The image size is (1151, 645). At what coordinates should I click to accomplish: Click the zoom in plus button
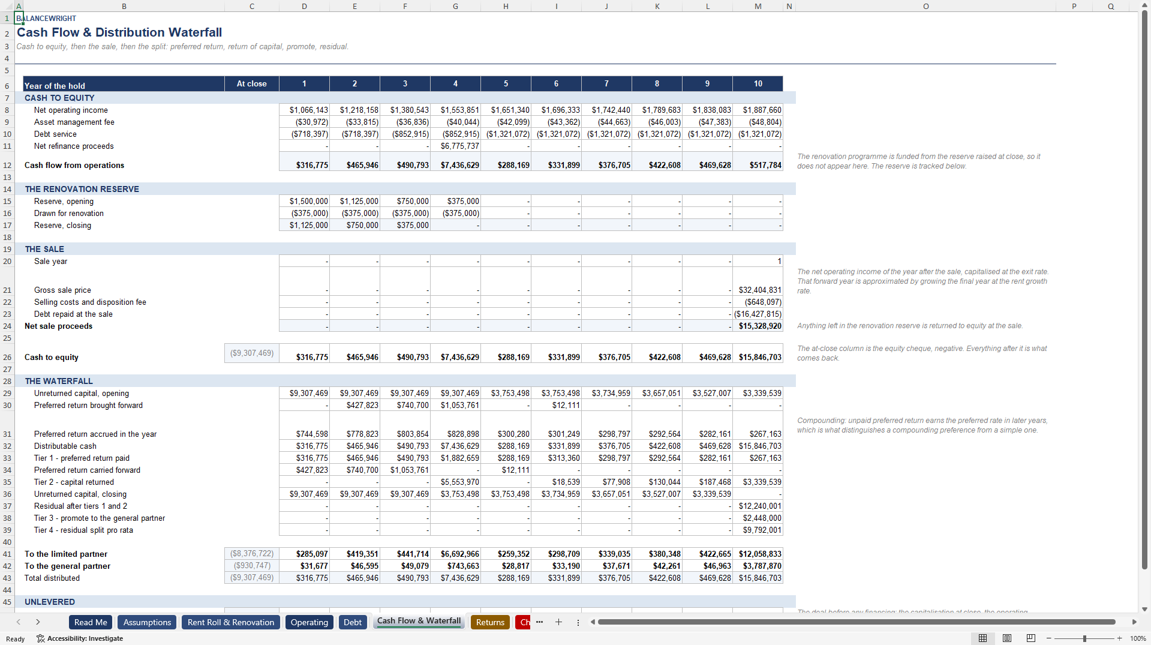coord(1119,638)
